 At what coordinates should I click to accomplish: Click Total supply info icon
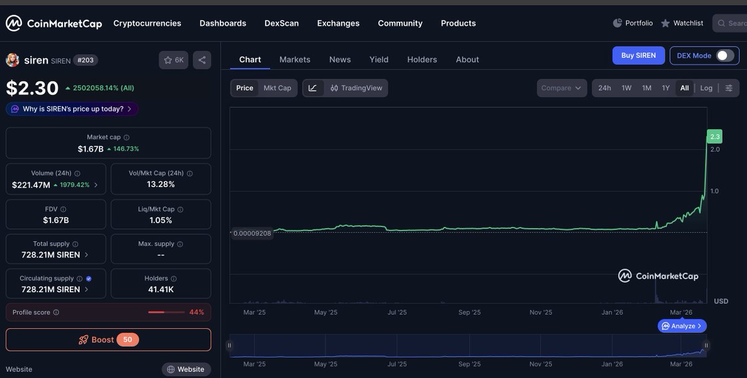75,244
